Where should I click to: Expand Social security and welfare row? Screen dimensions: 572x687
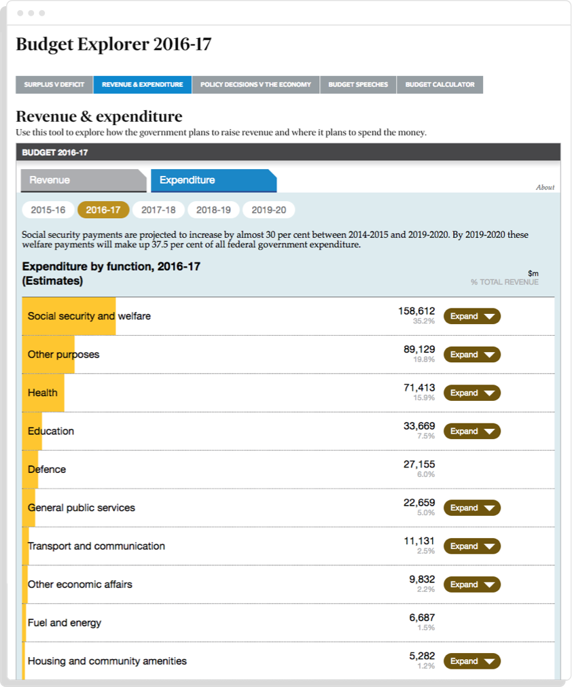(x=471, y=316)
